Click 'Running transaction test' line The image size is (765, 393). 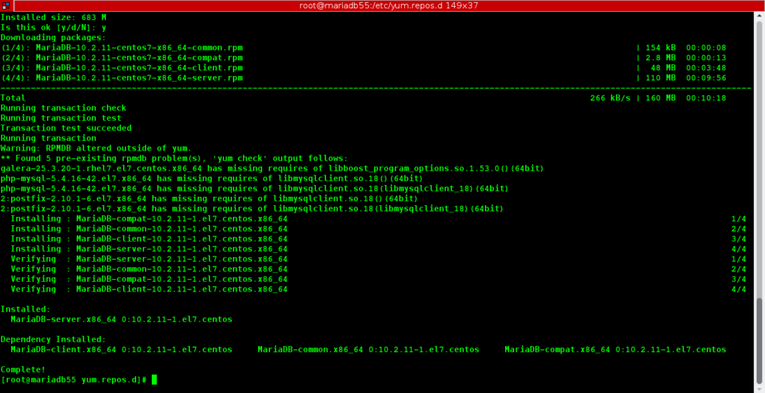(61, 118)
